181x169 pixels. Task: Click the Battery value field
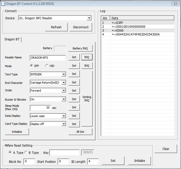coord(60,49)
